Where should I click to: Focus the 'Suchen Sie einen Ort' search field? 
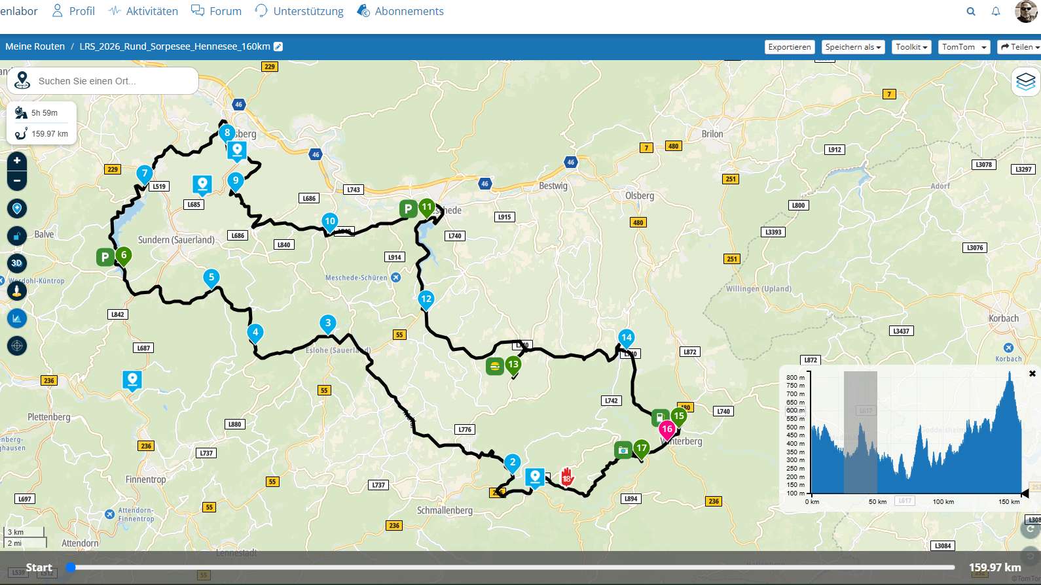103,81
